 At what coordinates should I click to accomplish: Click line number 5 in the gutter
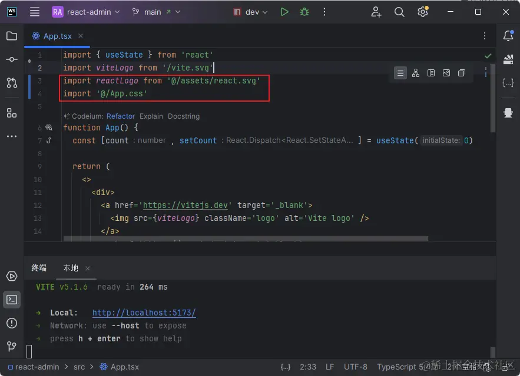40,106
